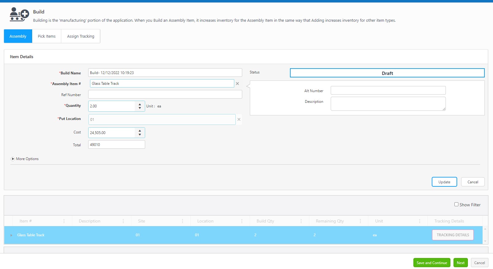
Task: Open the Item # column menu icon
Action: [x=64, y=221]
